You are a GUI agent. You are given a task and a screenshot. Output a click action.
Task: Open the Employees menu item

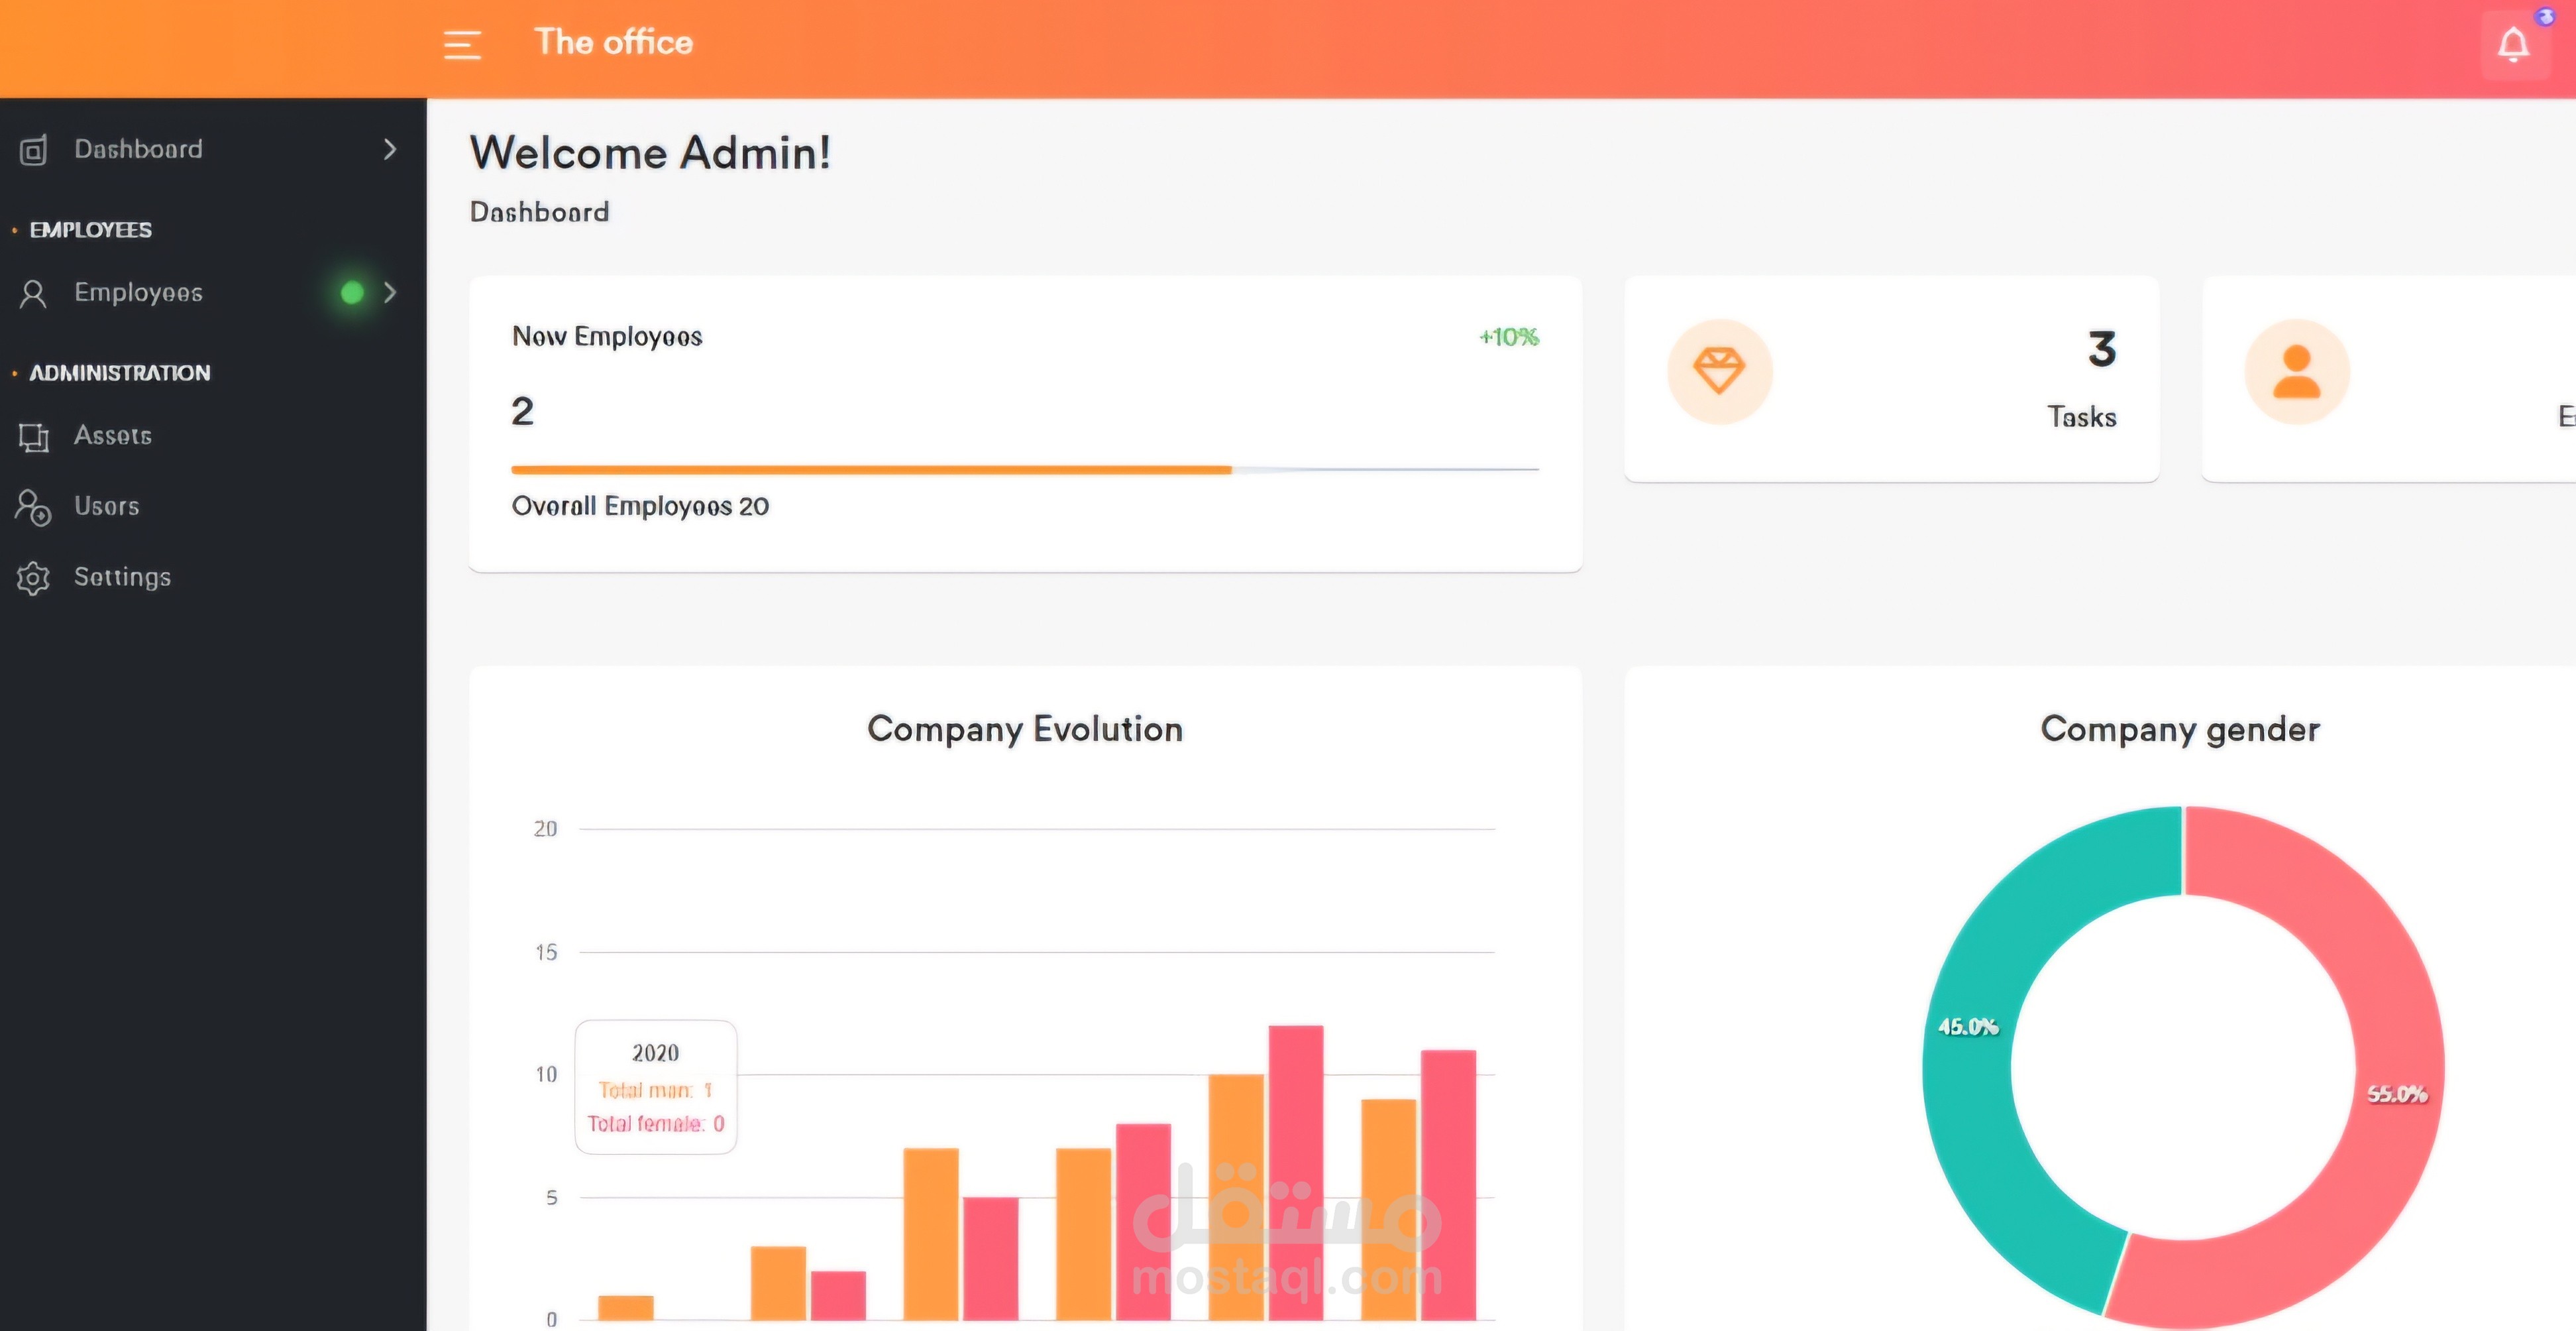213,292
